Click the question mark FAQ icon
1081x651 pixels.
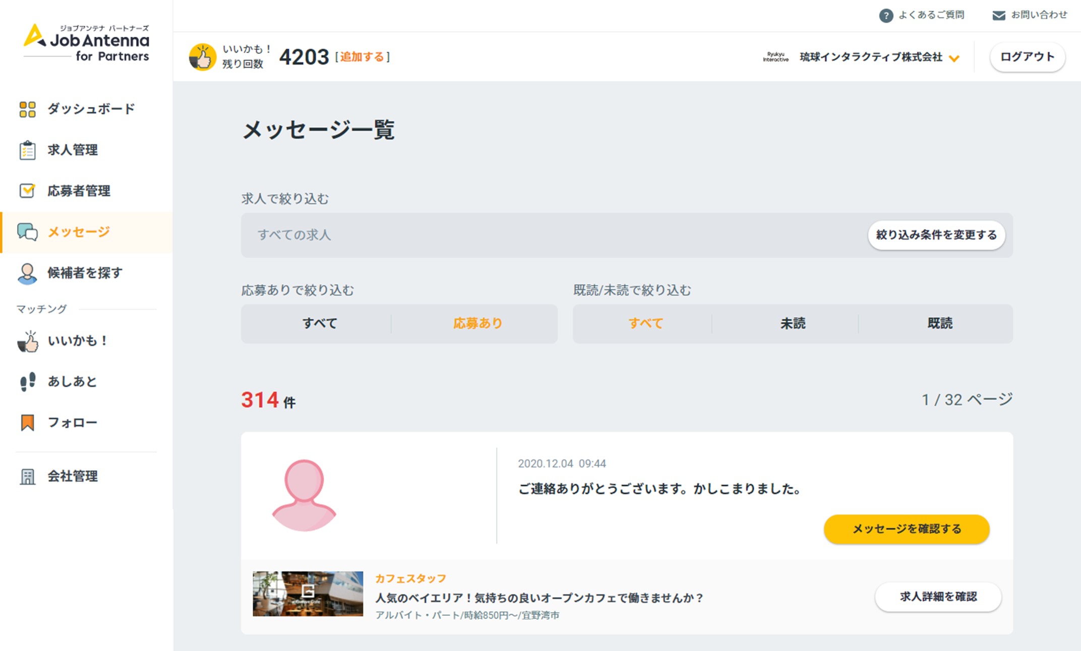[886, 16]
